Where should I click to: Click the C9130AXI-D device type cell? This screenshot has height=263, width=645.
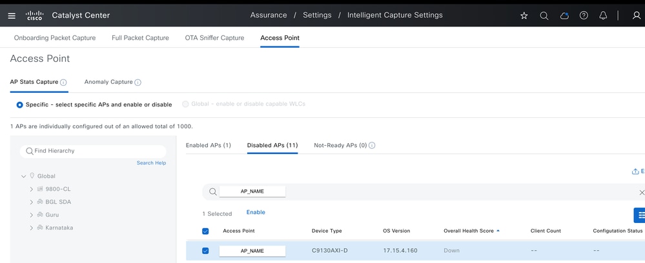329,250
